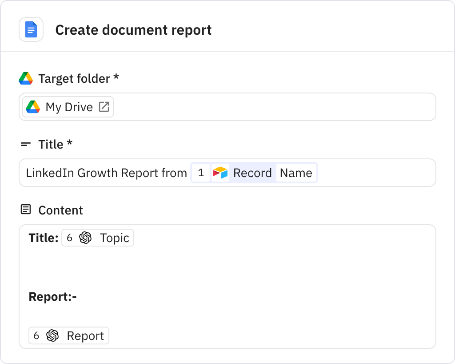This screenshot has height=364, width=455.
Task: Select the step 6 Topic token
Action: pos(98,238)
